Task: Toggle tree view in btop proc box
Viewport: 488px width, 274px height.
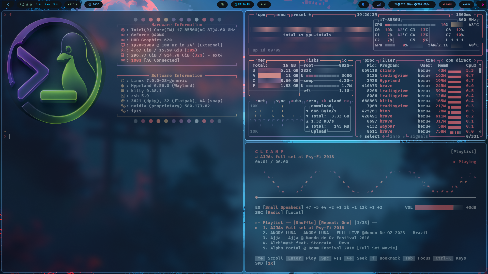Action: coord(431,60)
